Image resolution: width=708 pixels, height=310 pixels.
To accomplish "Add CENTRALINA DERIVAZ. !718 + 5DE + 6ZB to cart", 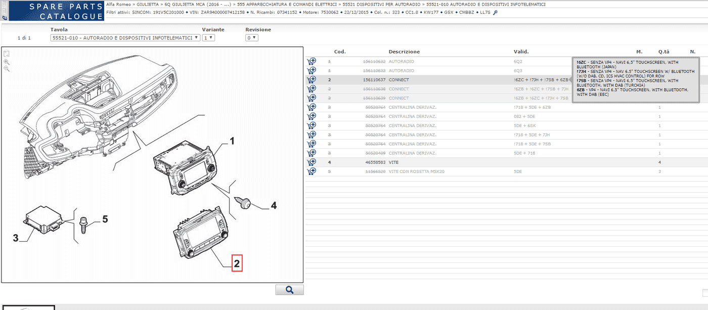I will pos(312,107).
